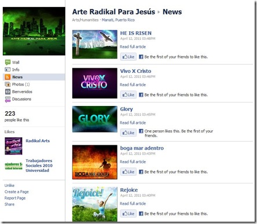Click the Facebook icon beside Rejoice like text

[141, 214]
